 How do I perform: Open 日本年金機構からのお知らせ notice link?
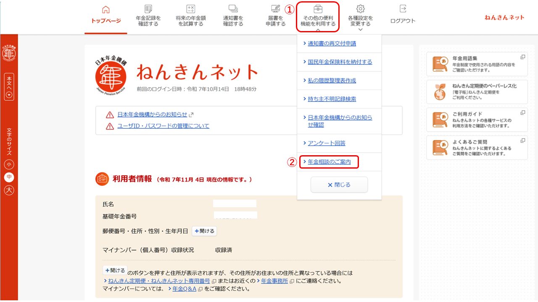pos(152,115)
